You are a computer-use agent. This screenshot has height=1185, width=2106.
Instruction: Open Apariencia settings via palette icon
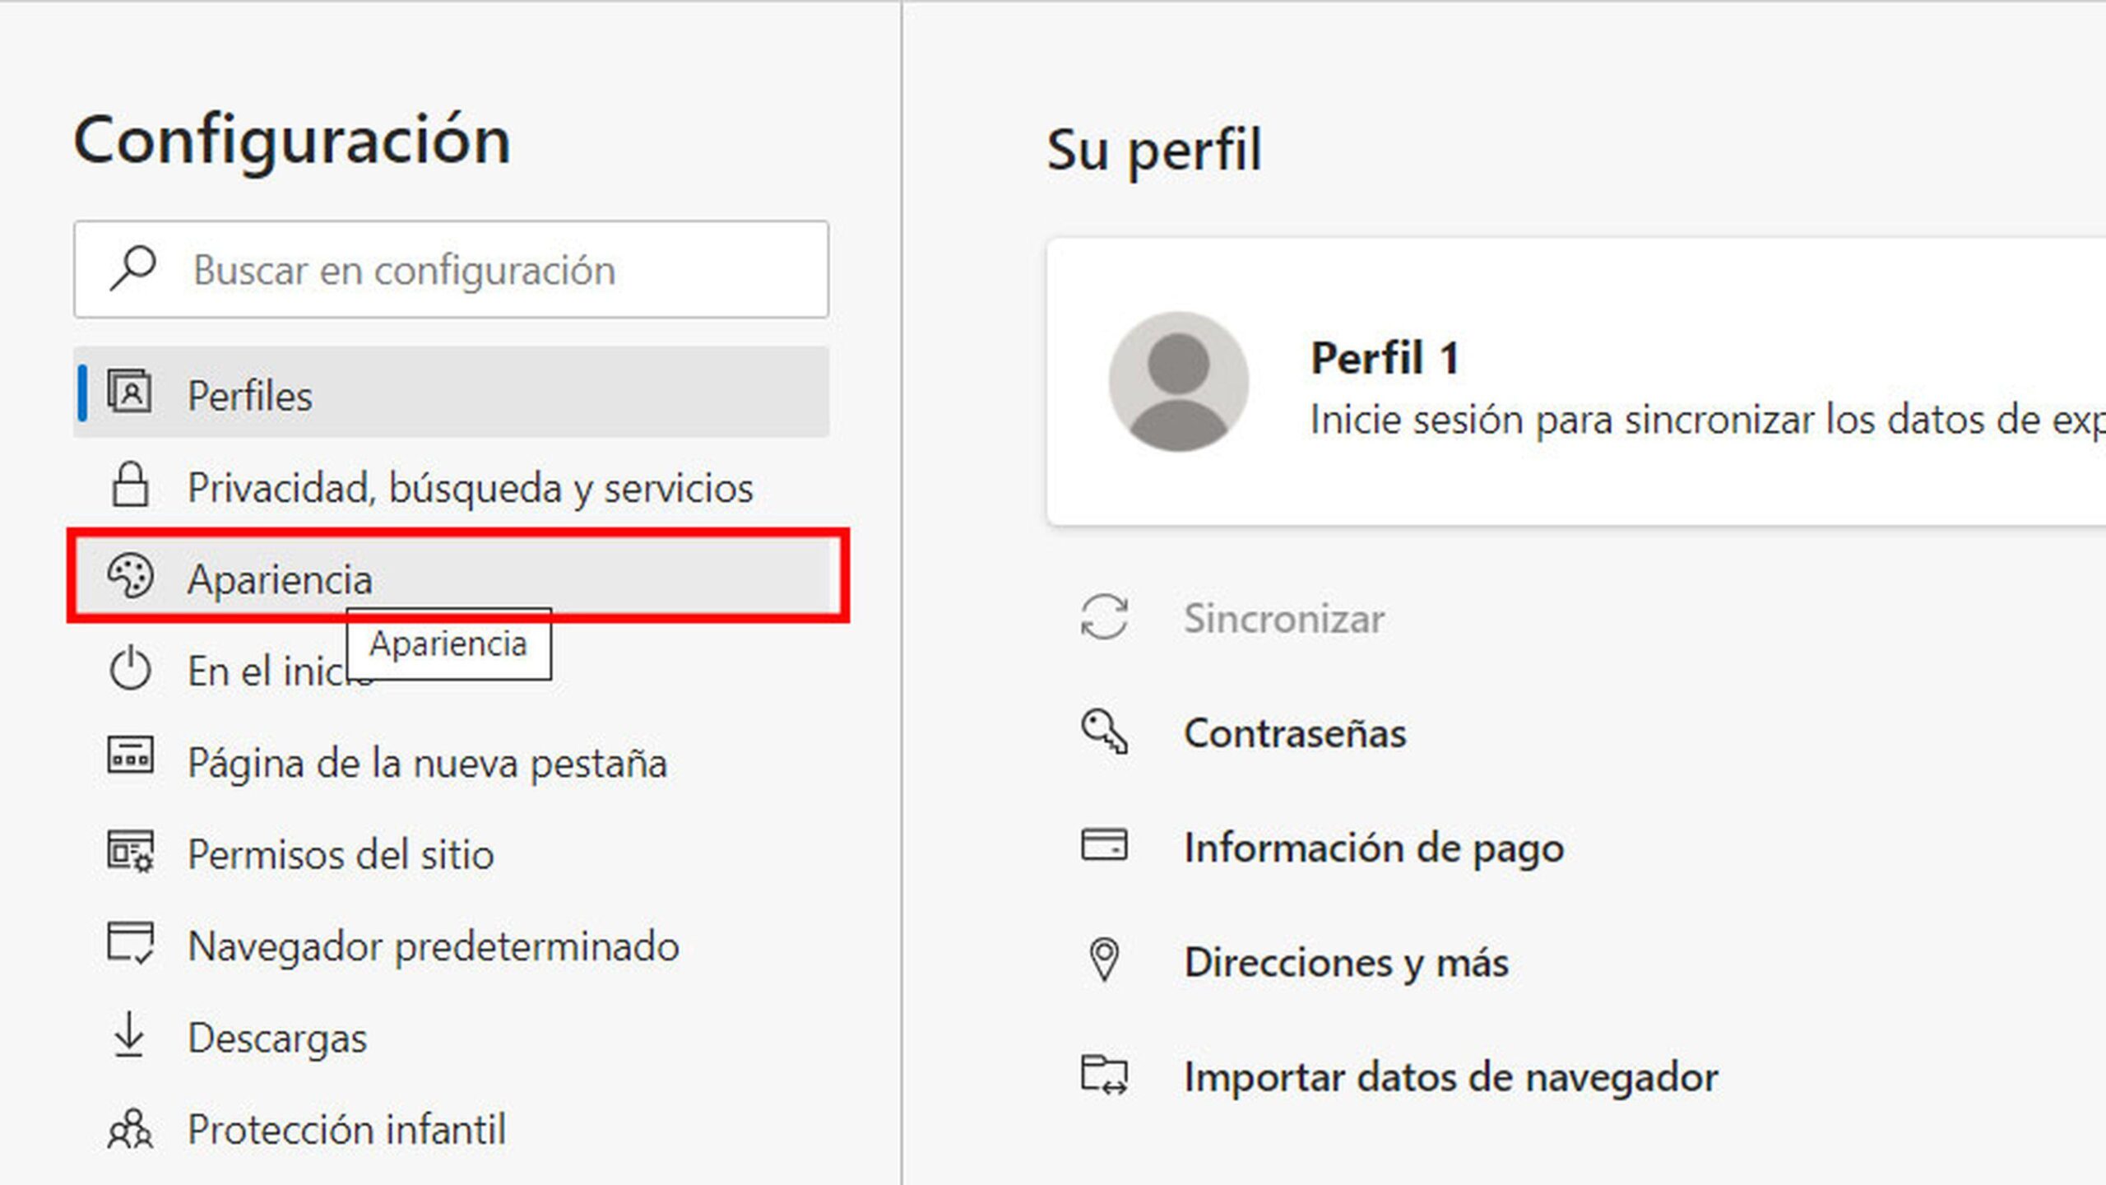click(x=132, y=579)
